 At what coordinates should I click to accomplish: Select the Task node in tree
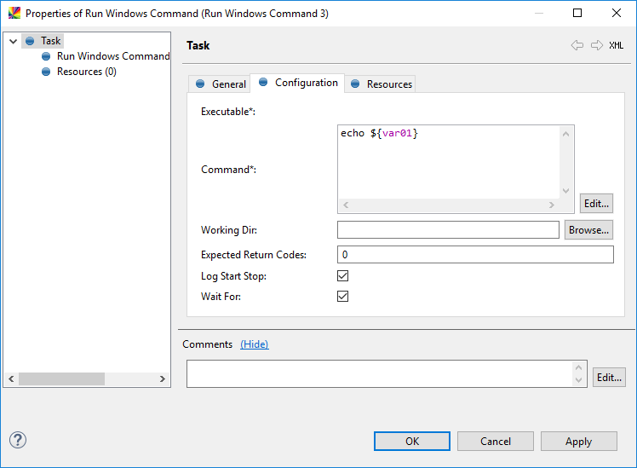[51, 41]
